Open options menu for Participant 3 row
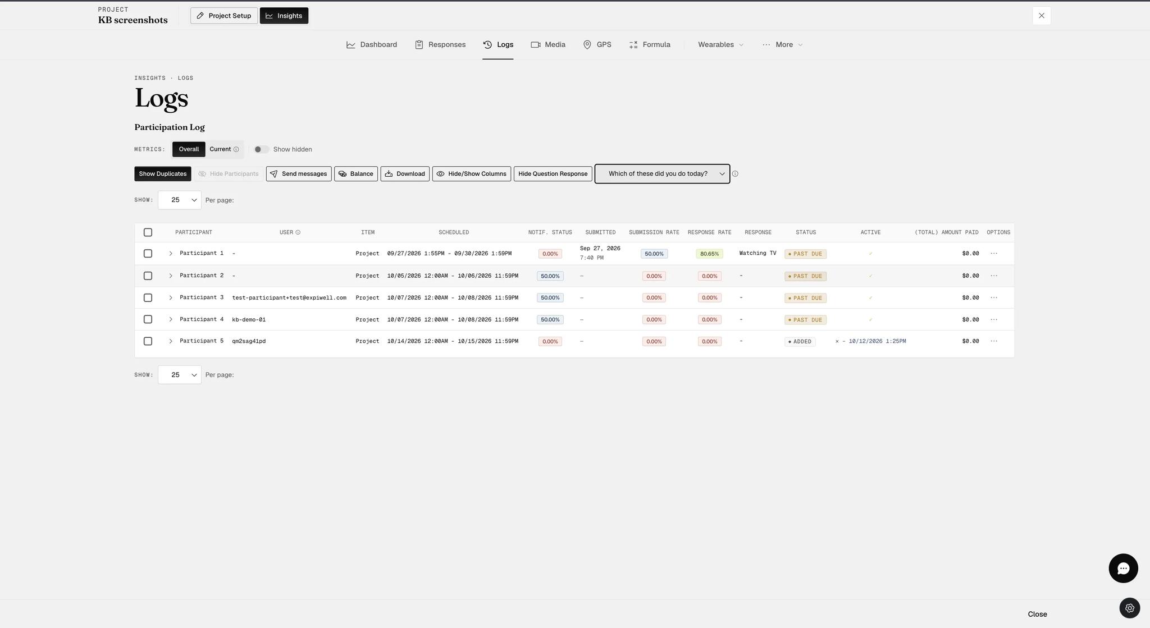 click(x=994, y=297)
